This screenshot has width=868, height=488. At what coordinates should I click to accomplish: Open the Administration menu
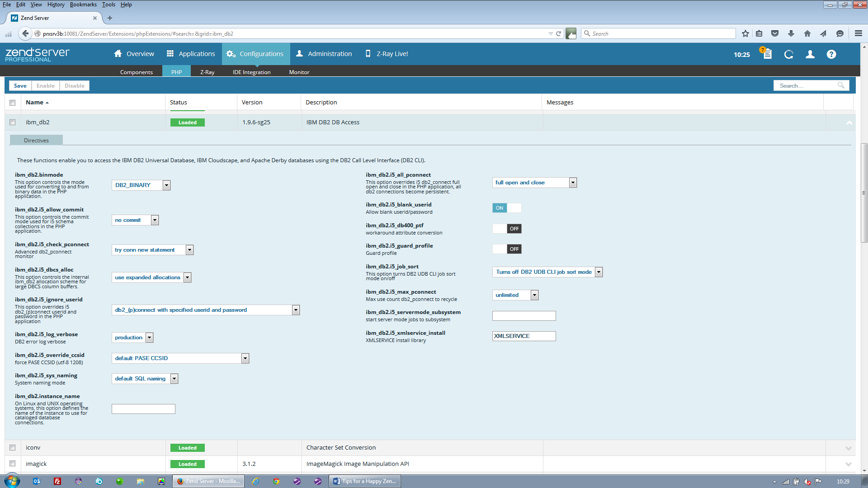[324, 54]
